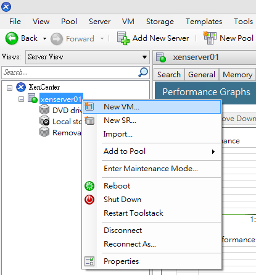Click the Reboot icon in context menu
256x275 pixels.
[89, 186]
